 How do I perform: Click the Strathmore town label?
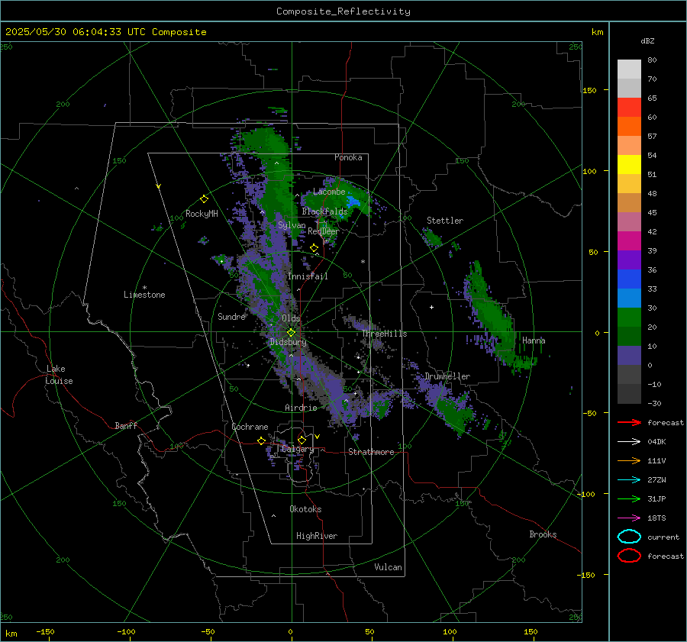[x=371, y=452]
